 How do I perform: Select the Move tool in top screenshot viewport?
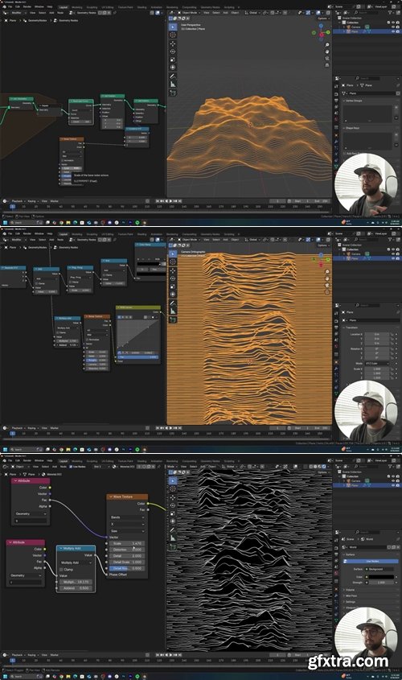click(173, 43)
